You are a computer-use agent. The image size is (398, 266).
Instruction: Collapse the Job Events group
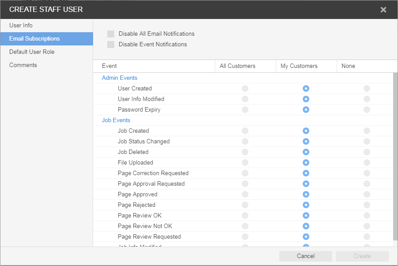(116, 120)
